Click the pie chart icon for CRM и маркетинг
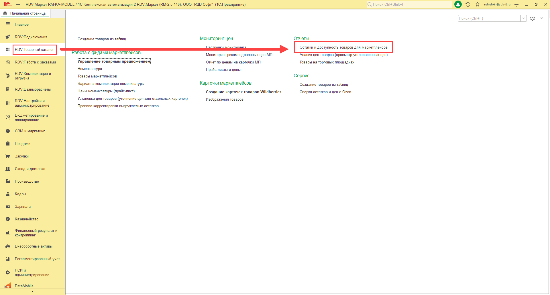550x295 pixels. coord(8,131)
